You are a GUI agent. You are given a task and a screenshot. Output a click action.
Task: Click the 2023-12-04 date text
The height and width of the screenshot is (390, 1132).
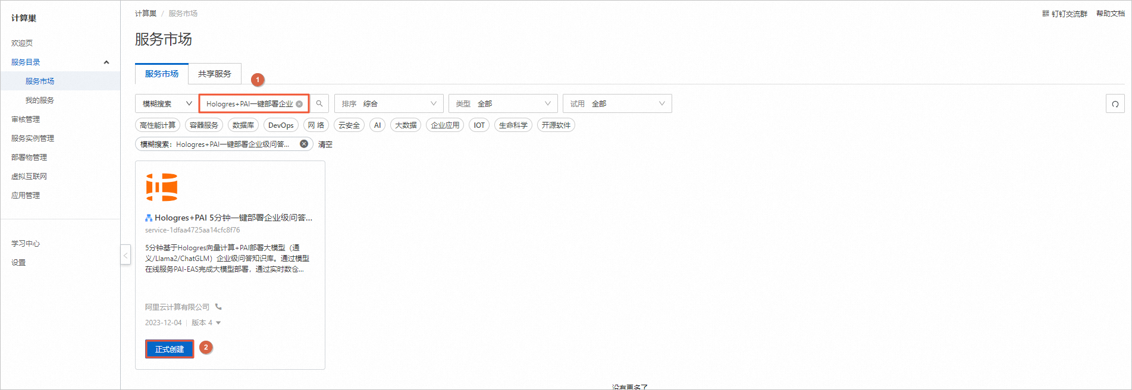coord(164,323)
